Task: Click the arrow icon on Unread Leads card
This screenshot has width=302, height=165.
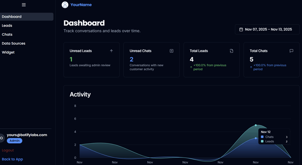Action: coord(111,51)
